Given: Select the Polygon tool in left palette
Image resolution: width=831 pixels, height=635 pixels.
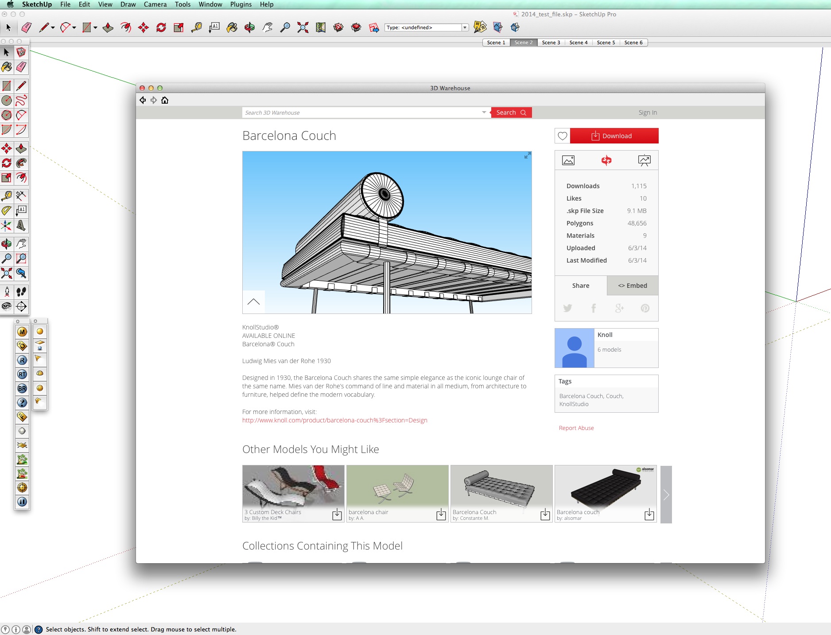Looking at the screenshot, I should [x=7, y=115].
